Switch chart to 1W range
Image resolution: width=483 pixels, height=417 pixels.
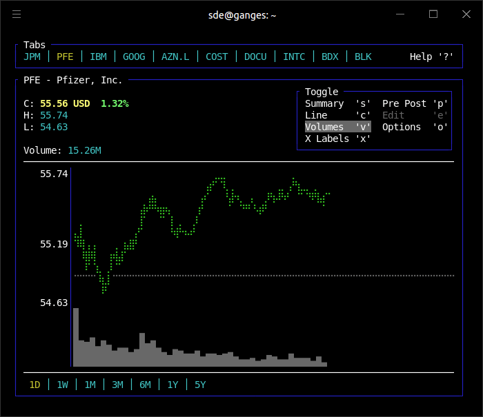tap(63, 385)
